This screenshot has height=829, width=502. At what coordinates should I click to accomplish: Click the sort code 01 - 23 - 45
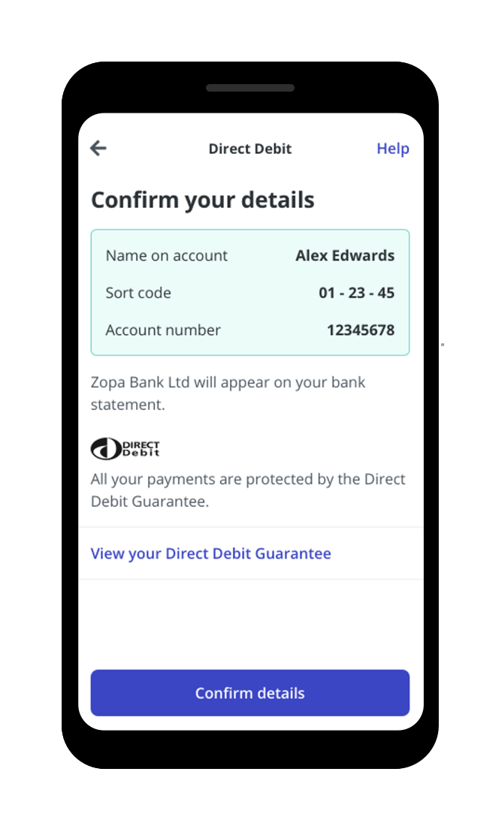click(x=356, y=292)
